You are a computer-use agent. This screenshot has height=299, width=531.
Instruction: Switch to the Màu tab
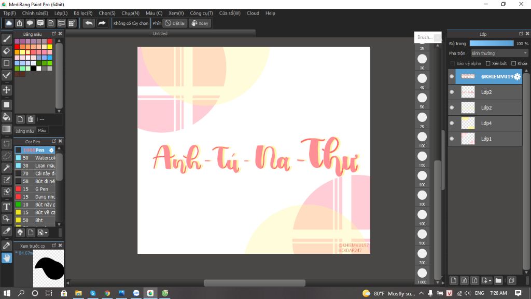42,130
